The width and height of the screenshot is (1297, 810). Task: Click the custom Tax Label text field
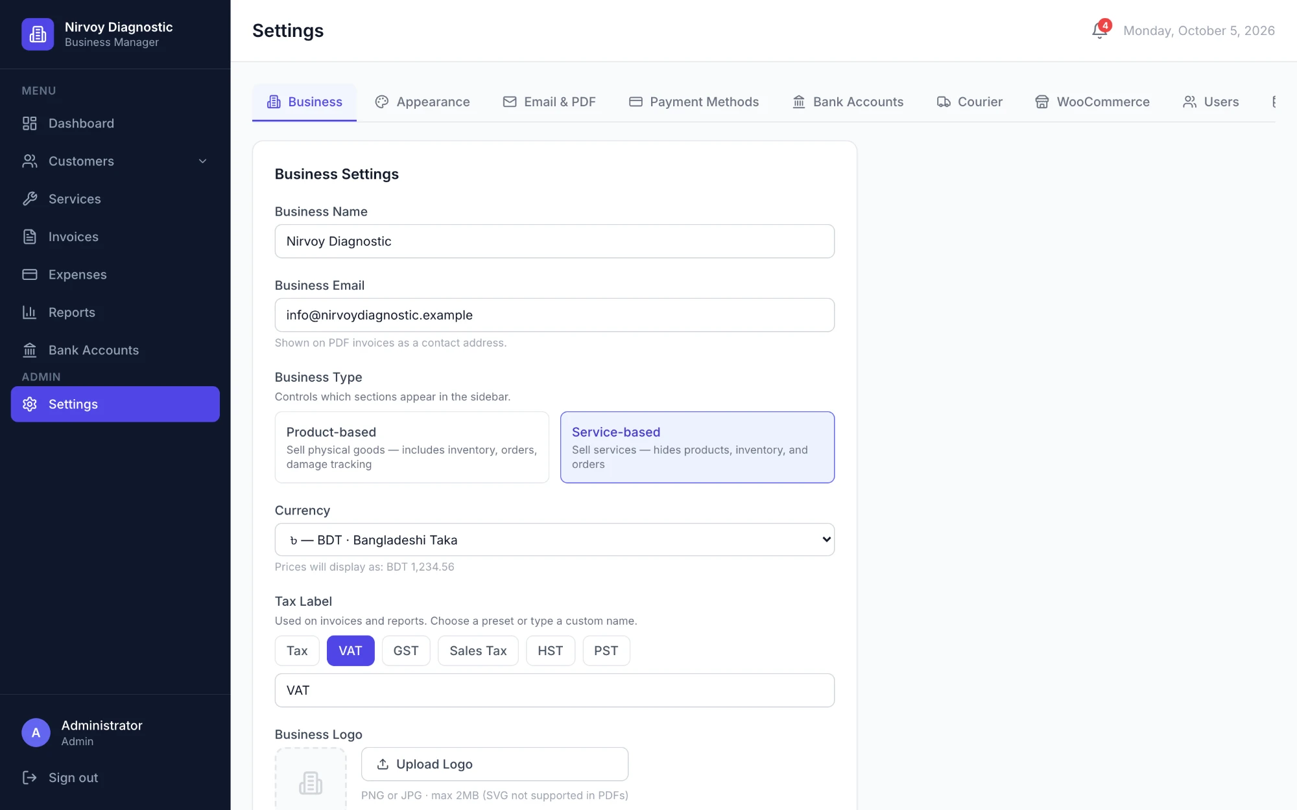point(554,690)
